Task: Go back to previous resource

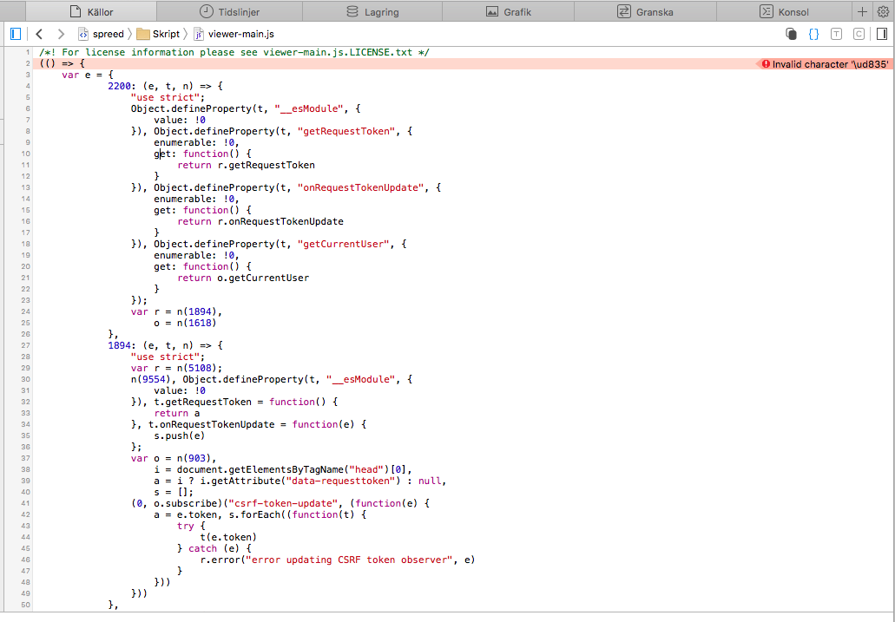Action: coord(39,34)
